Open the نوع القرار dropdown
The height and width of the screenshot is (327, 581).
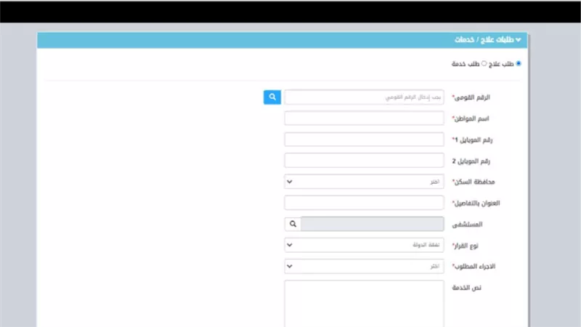point(364,245)
